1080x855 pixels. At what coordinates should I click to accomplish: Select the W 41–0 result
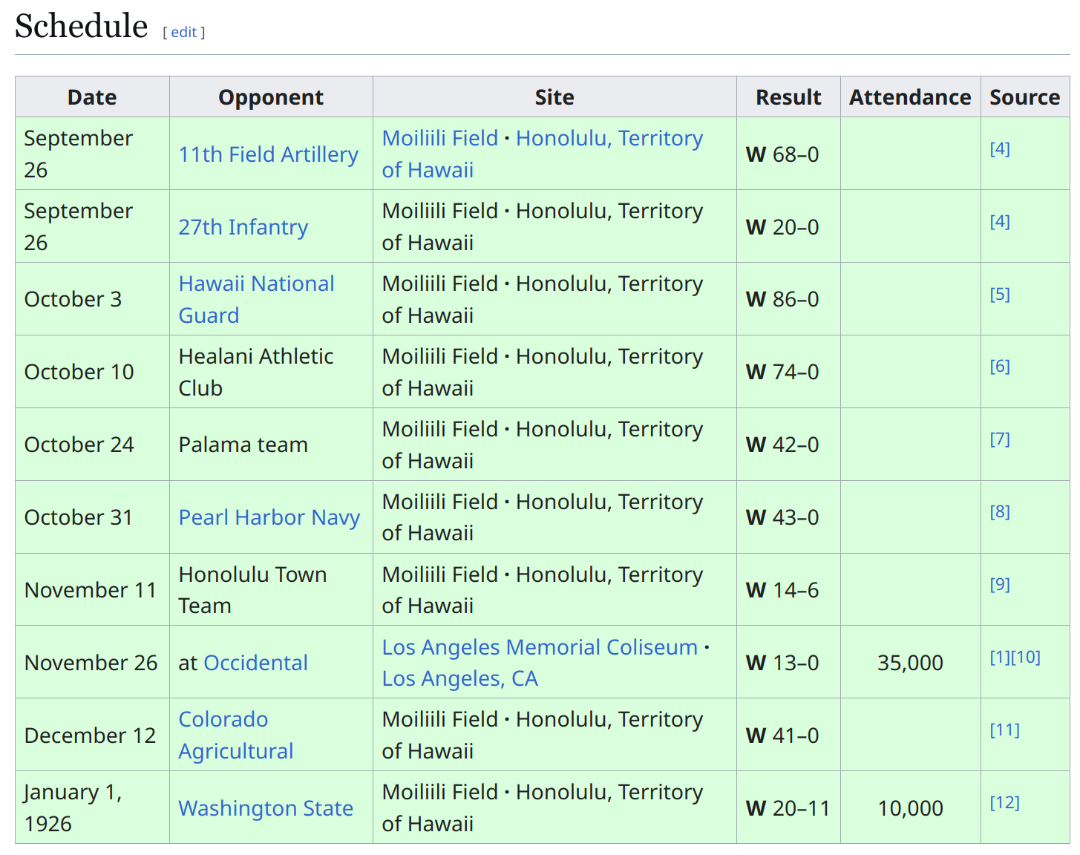782,736
